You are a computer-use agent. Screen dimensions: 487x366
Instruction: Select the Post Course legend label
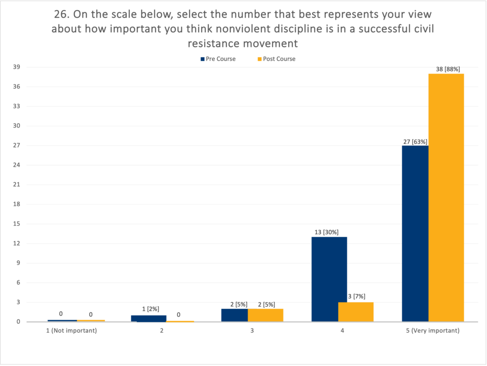pos(279,59)
